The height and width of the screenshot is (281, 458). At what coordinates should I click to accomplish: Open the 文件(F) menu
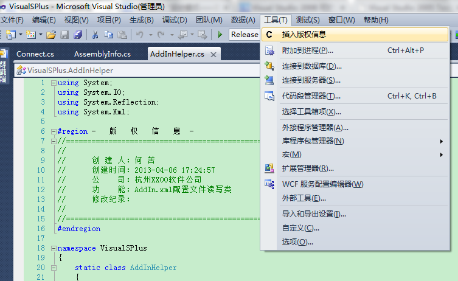tap(12, 20)
